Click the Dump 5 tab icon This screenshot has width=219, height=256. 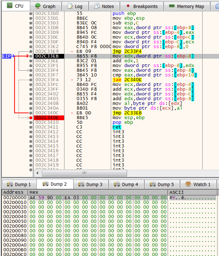point(153,184)
